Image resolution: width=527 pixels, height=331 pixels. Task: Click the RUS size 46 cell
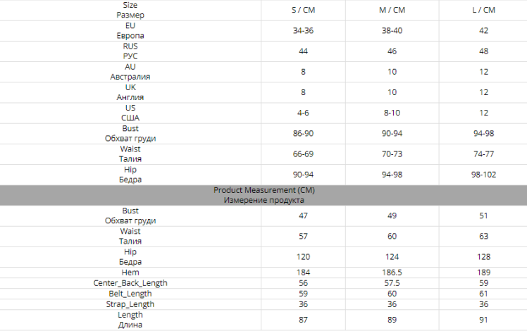392,51
